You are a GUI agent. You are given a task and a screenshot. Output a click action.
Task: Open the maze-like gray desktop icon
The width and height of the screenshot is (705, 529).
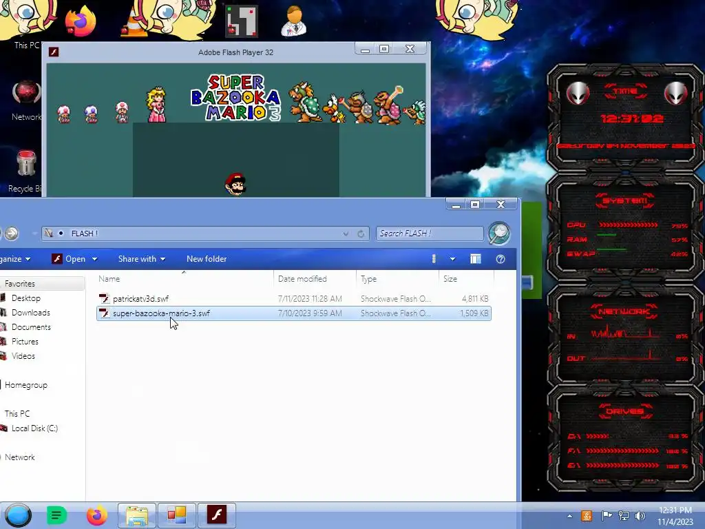coord(242,21)
